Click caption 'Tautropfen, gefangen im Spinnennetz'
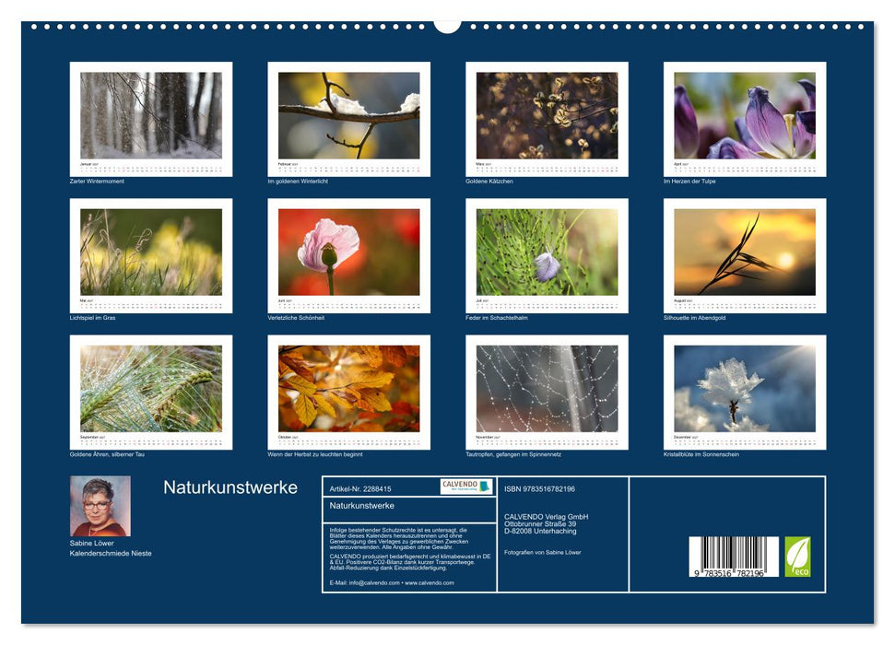This screenshot has width=895, height=645. 513,454
